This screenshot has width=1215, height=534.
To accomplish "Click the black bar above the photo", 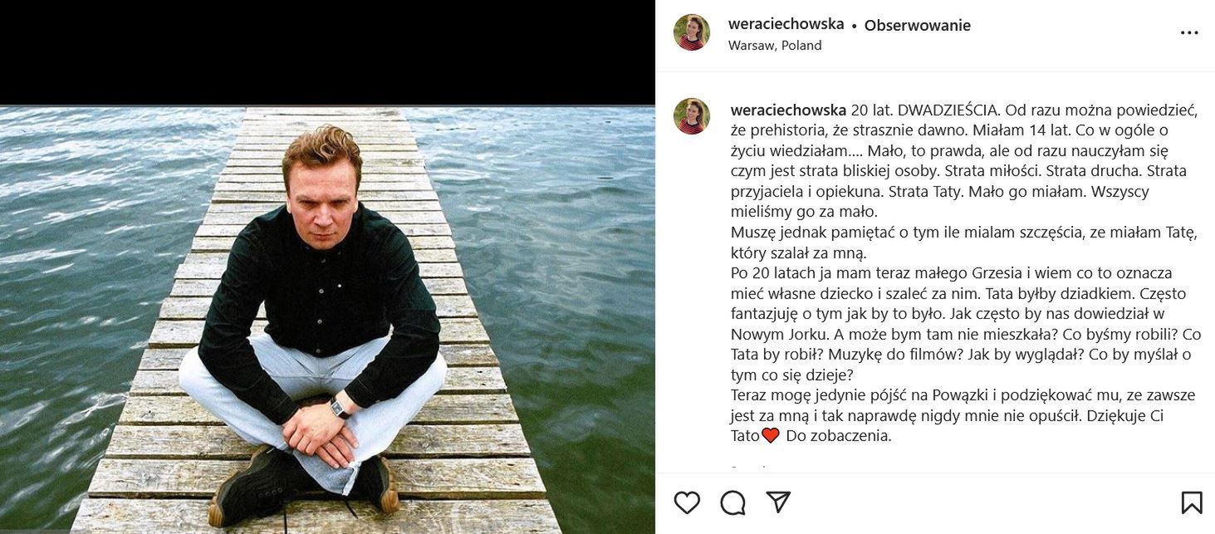I will [327, 52].
